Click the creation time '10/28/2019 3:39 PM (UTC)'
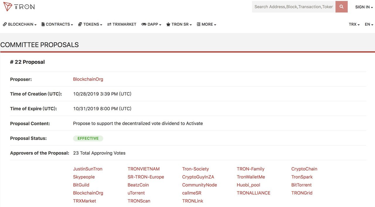This screenshot has height=207, width=375. click(x=102, y=94)
